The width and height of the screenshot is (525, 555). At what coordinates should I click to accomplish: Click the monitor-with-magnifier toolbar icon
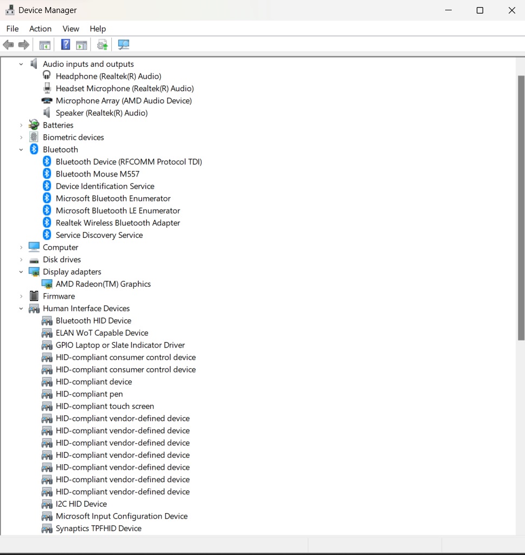123,45
